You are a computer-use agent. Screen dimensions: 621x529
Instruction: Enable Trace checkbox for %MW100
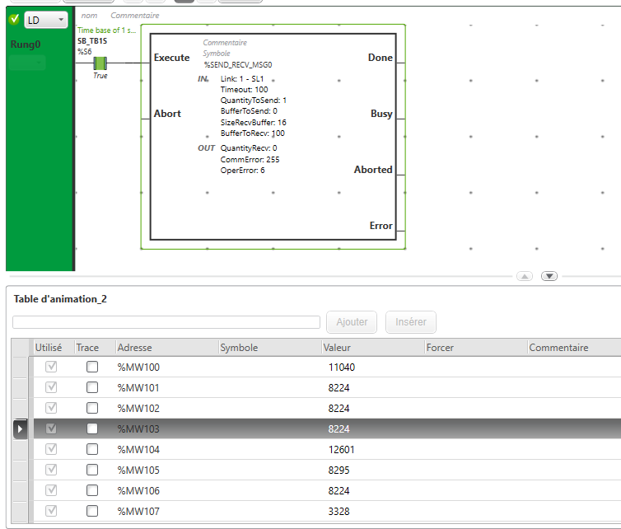pos(92,367)
